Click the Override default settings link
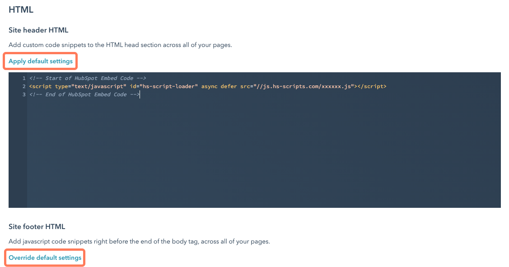 (x=44, y=258)
